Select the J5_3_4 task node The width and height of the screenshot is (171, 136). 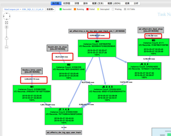coord(144,71)
